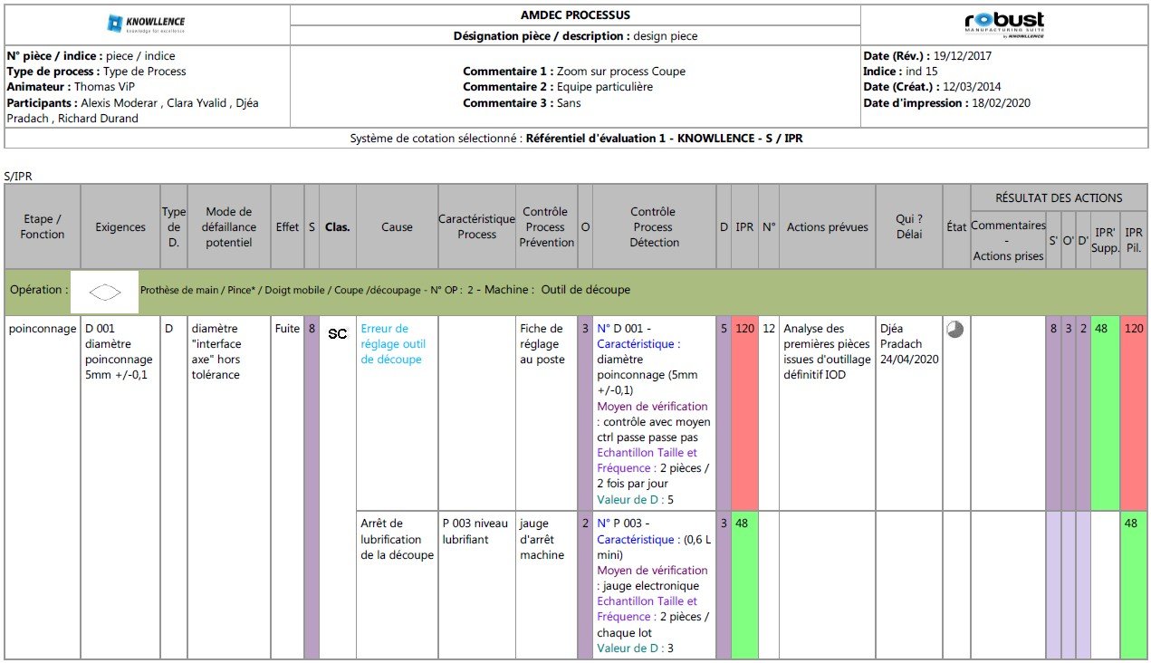Select the red IPR 120 cell
This screenshot has width=1151, height=663.
pyautogui.click(x=744, y=413)
